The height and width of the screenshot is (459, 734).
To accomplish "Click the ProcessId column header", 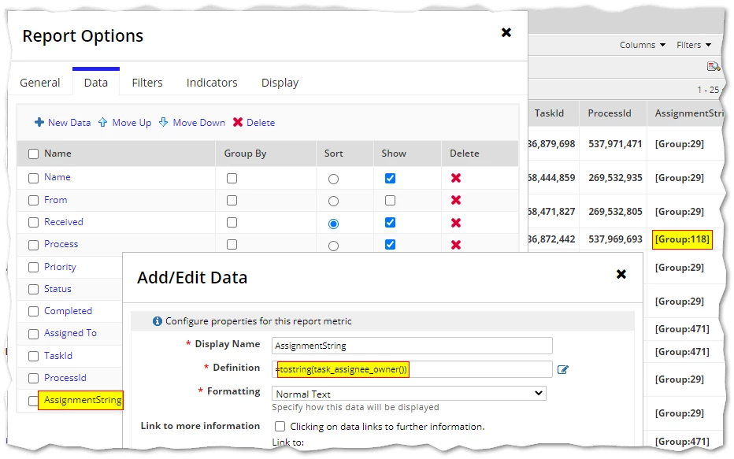I will tap(610, 113).
